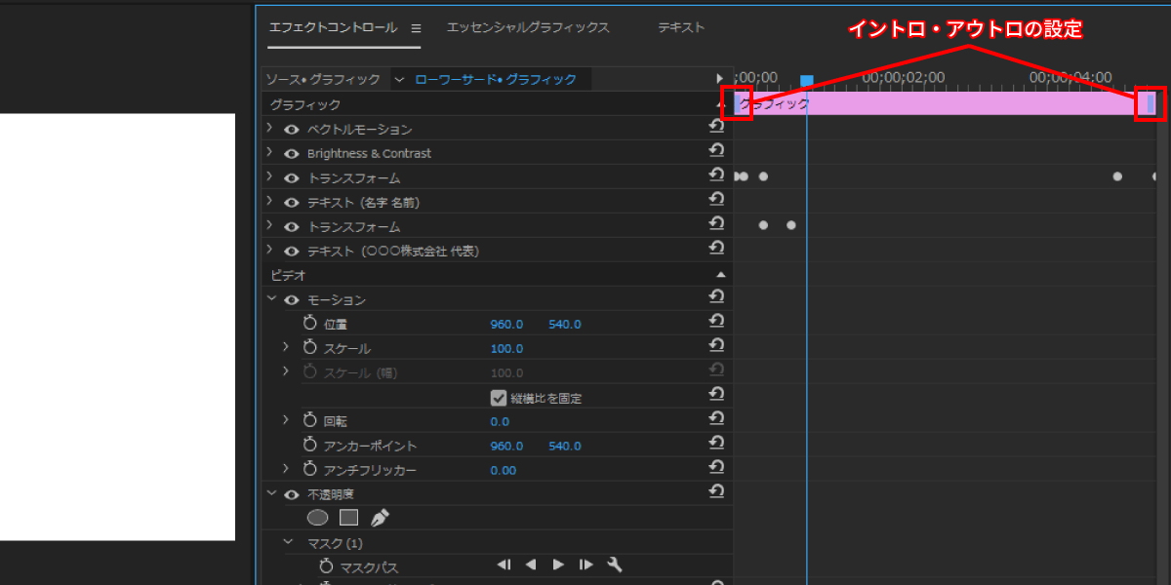Viewport: 1171px width, 585px height.
Task: Click the アンチフリッカー value 0.00
Action: [x=504, y=470]
